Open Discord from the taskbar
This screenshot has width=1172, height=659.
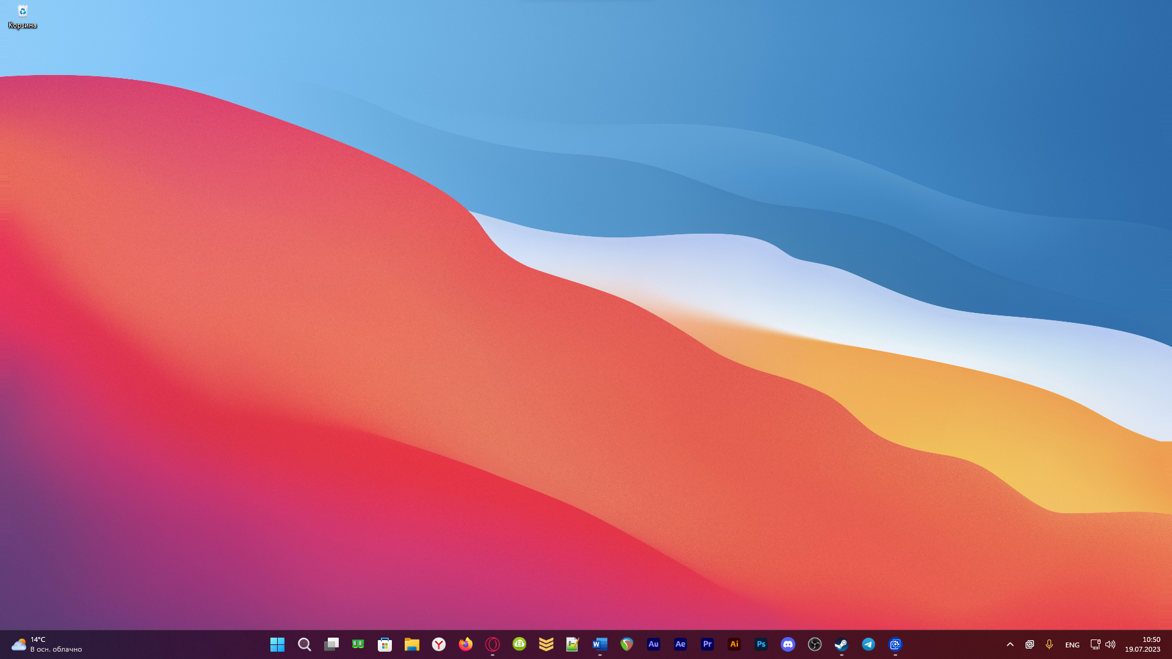[x=787, y=644]
